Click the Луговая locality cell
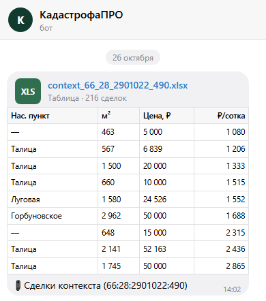The width and height of the screenshot is (266, 301). click(x=53, y=200)
